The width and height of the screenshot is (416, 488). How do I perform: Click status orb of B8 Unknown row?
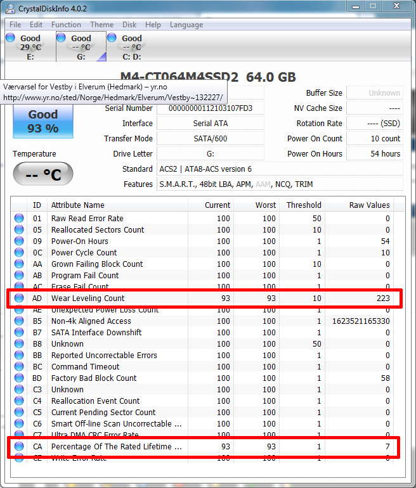click(x=19, y=344)
